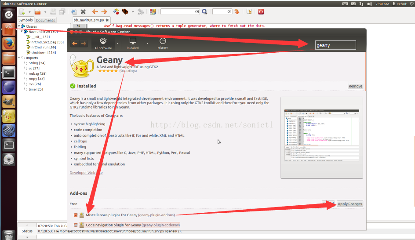Viewport: 415px width, 240px height.
Task: Click the Reload file icon in Geany toolbar
Action: [x=74, y=11]
